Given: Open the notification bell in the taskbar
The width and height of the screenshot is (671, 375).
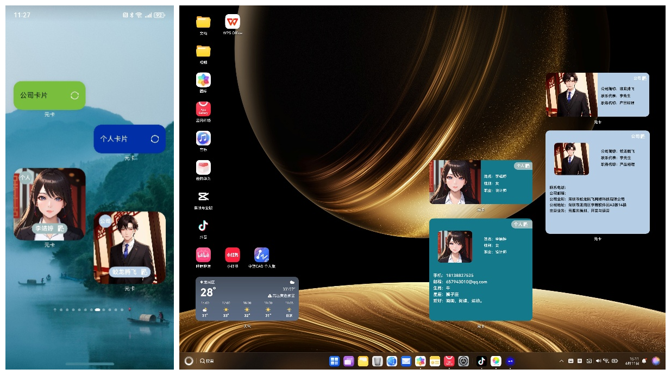Looking at the screenshot, I should (x=644, y=361).
